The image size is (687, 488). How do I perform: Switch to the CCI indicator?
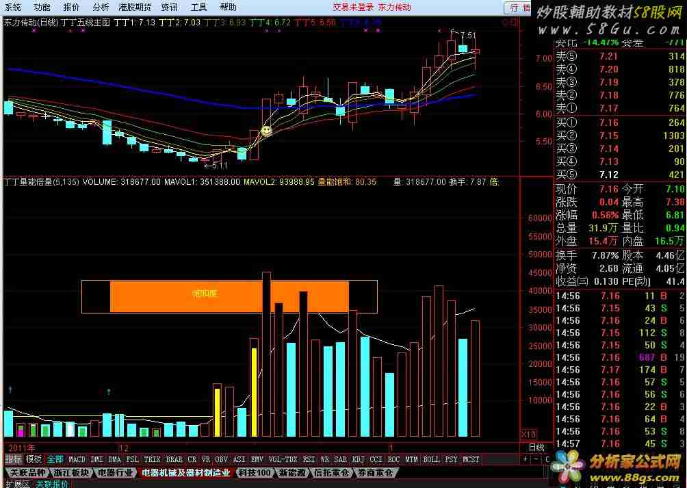[376, 459]
